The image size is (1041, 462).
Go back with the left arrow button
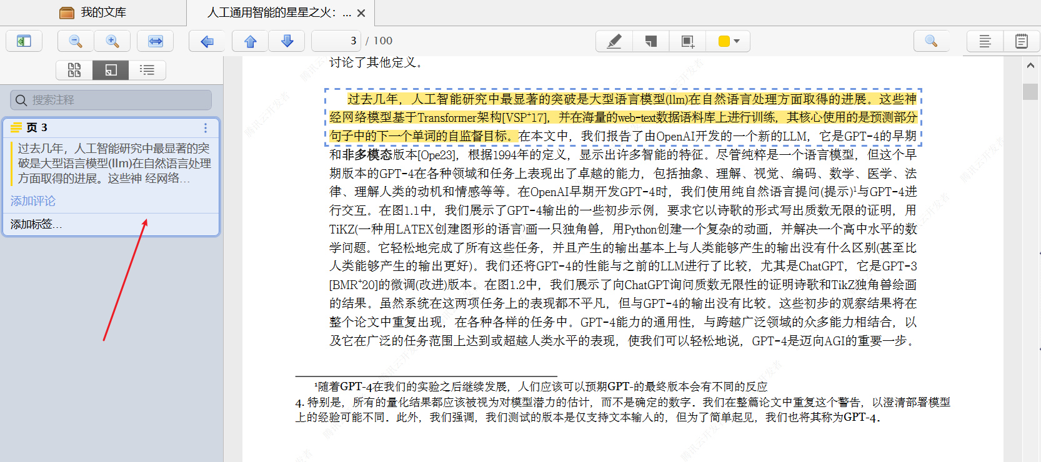(x=207, y=41)
